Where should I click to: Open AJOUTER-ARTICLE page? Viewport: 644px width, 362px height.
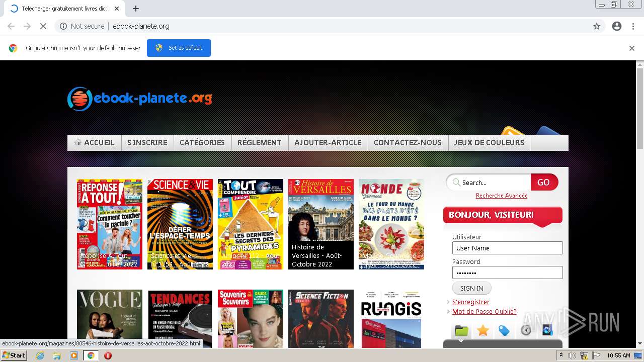click(x=328, y=143)
